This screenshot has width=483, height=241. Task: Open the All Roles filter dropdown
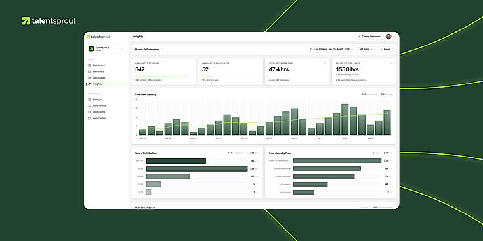pyautogui.click(x=366, y=49)
